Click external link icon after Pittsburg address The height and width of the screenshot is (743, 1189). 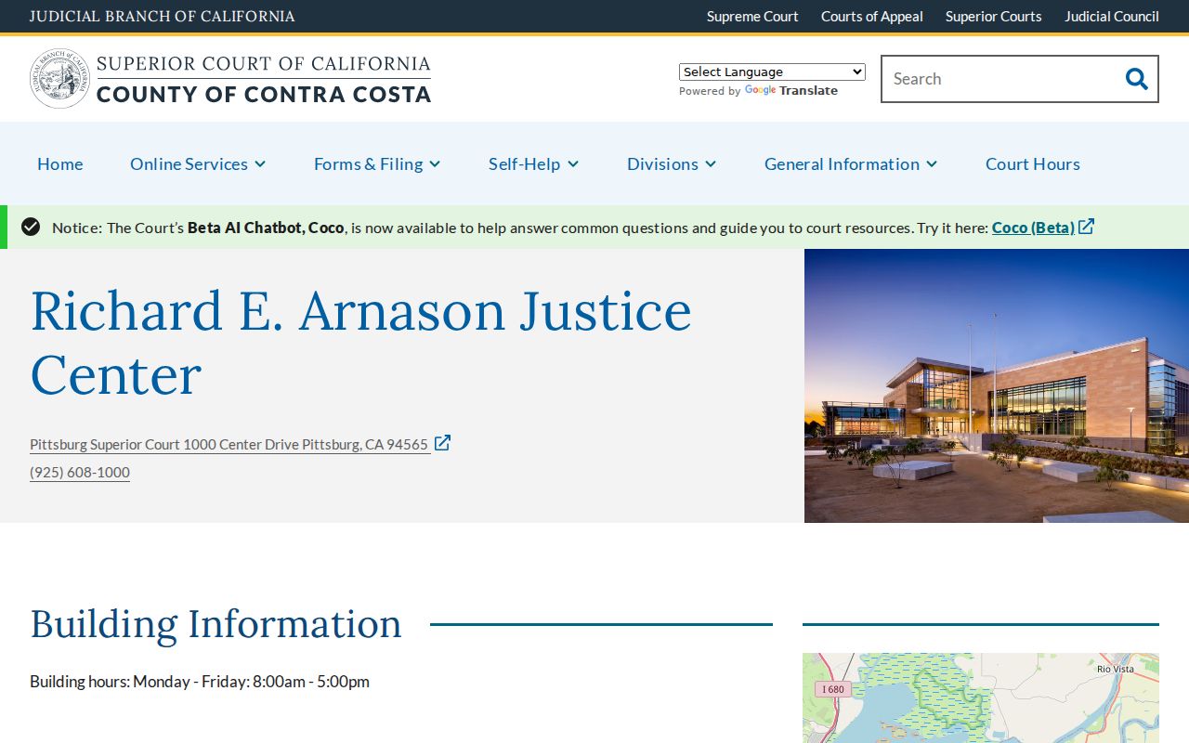pyautogui.click(x=442, y=443)
